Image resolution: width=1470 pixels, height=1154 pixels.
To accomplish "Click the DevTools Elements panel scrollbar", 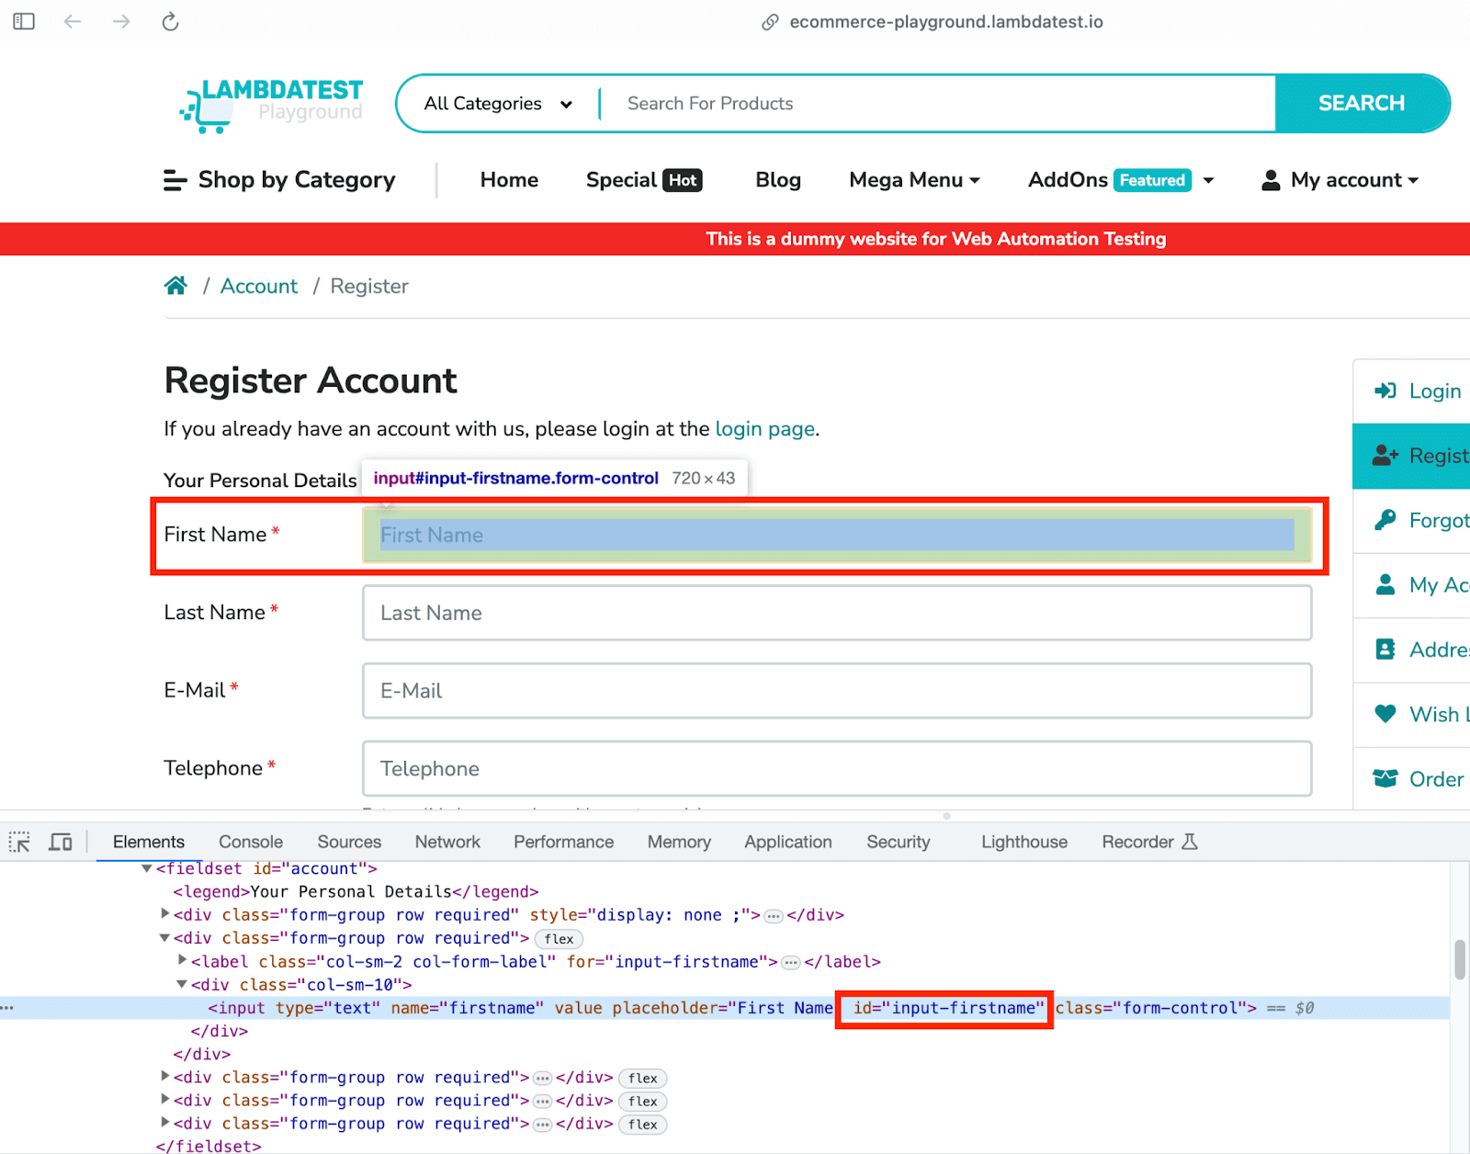I will [1460, 959].
